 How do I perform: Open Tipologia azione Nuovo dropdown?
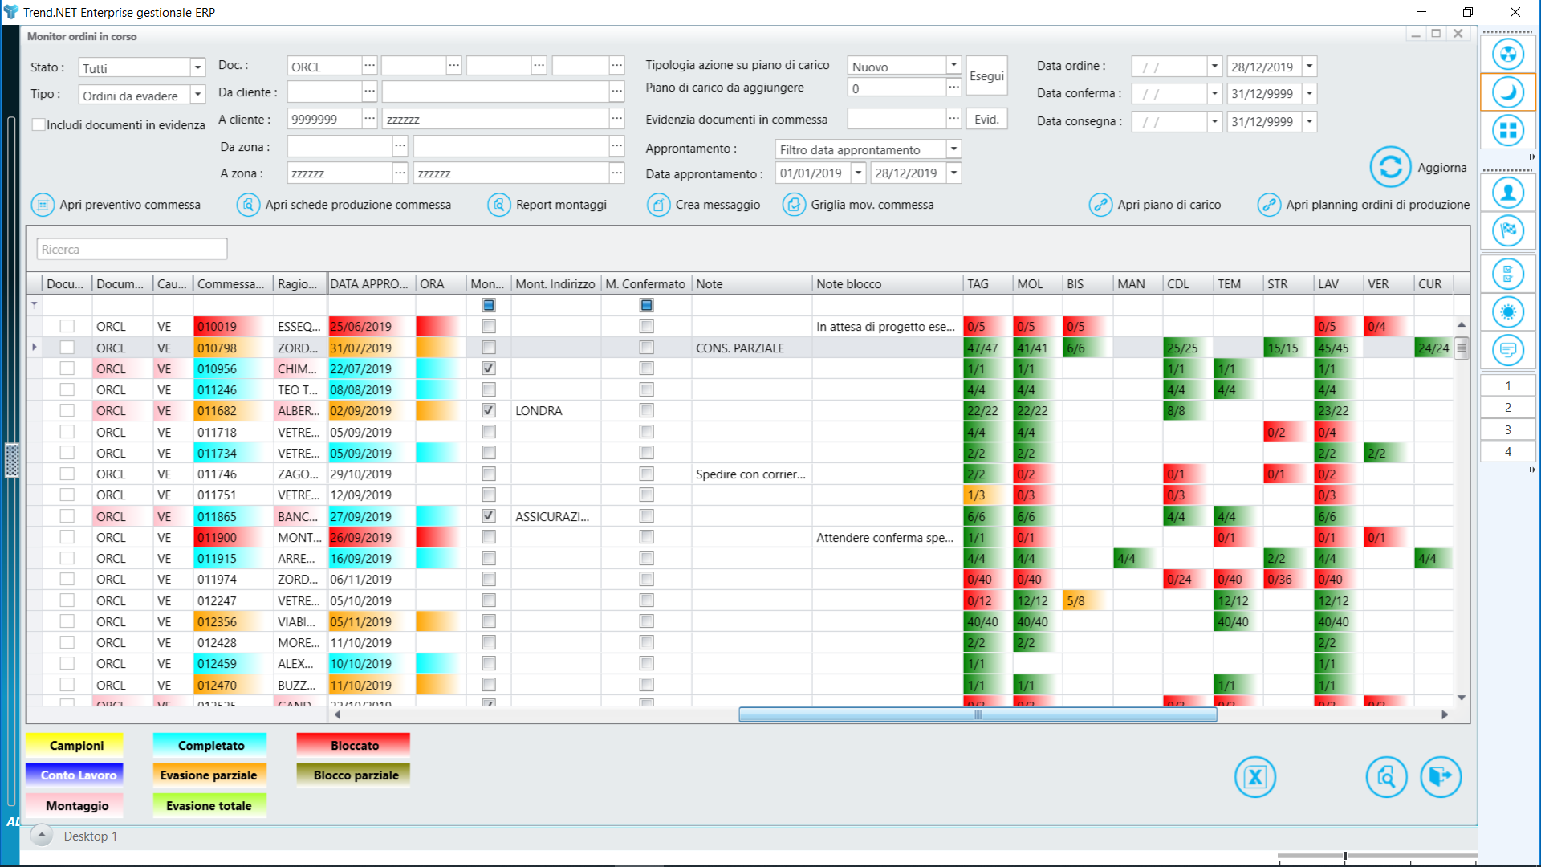click(x=953, y=65)
